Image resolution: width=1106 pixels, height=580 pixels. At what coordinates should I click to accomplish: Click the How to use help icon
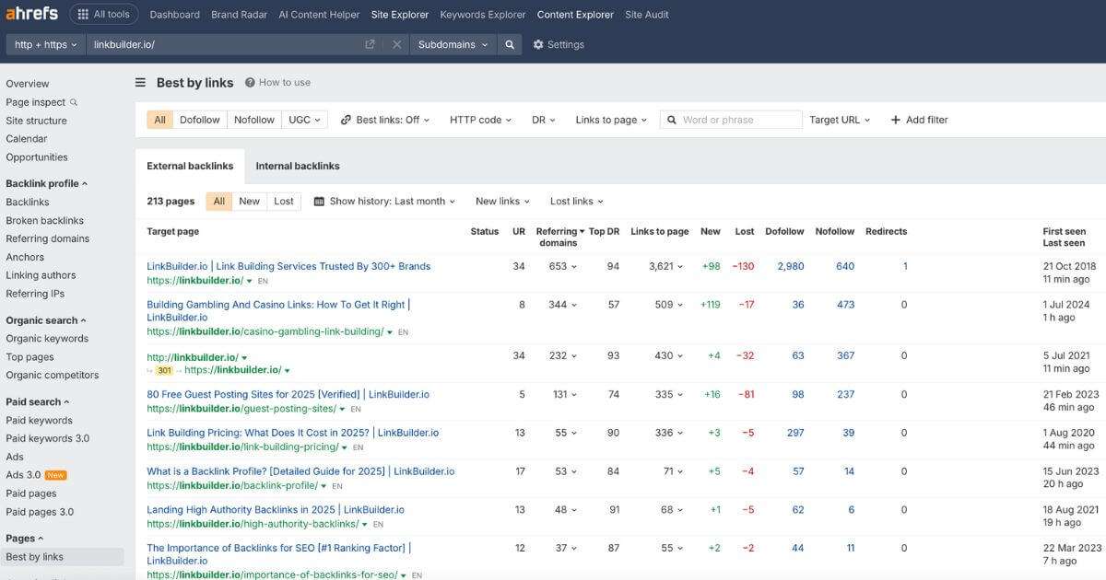click(x=250, y=82)
